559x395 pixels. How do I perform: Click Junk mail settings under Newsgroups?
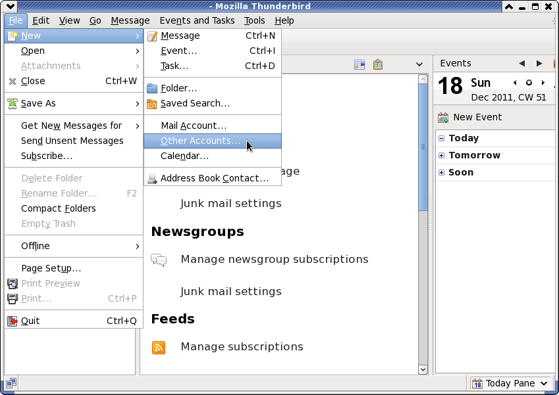click(x=231, y=292)
